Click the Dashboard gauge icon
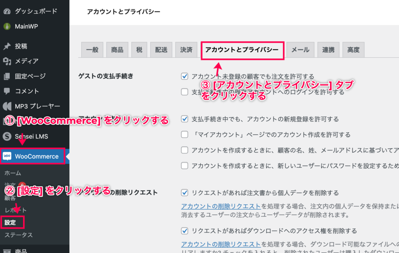The height and width of the screenshot is (253, 399). coord(7,11)
